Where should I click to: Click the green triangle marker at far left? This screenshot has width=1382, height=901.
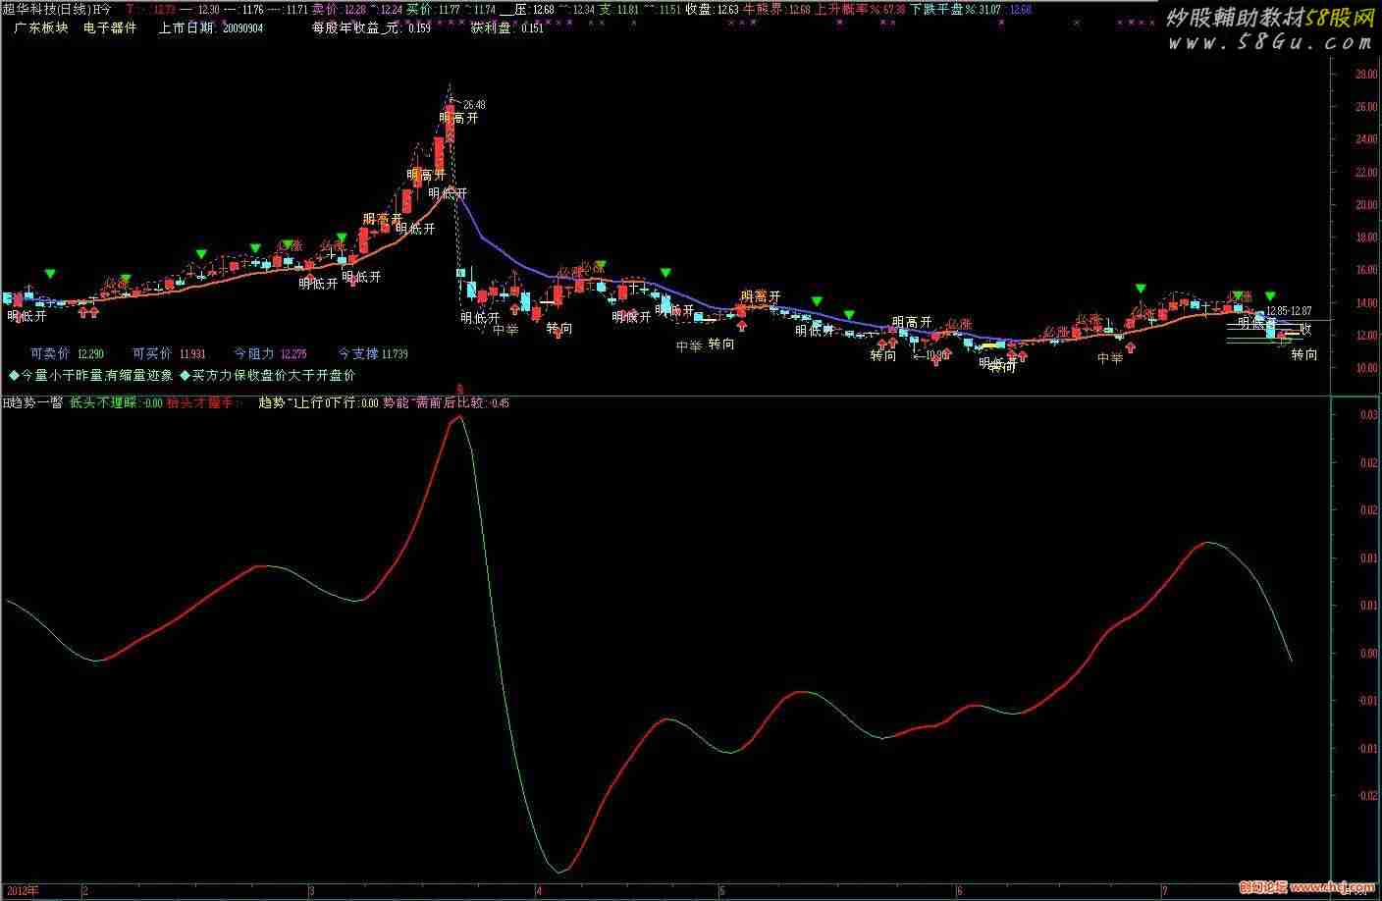(50, 273)
